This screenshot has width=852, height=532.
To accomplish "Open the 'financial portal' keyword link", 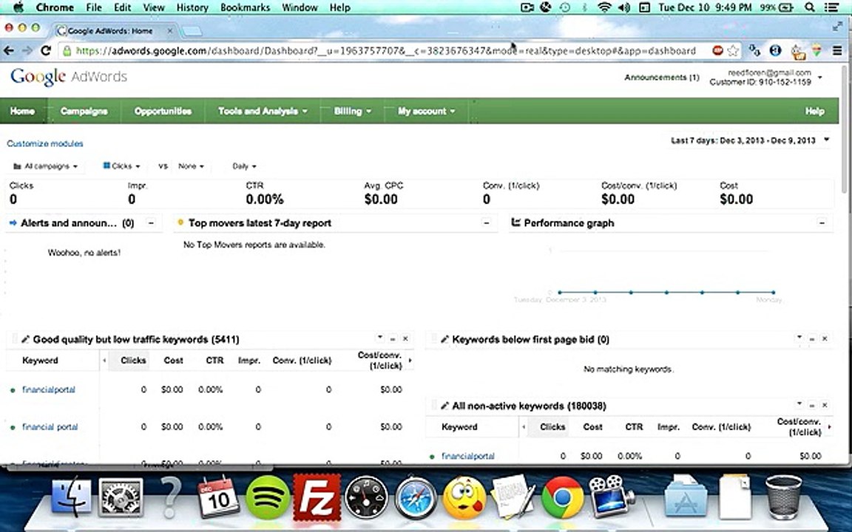I will tap(50, 426).
